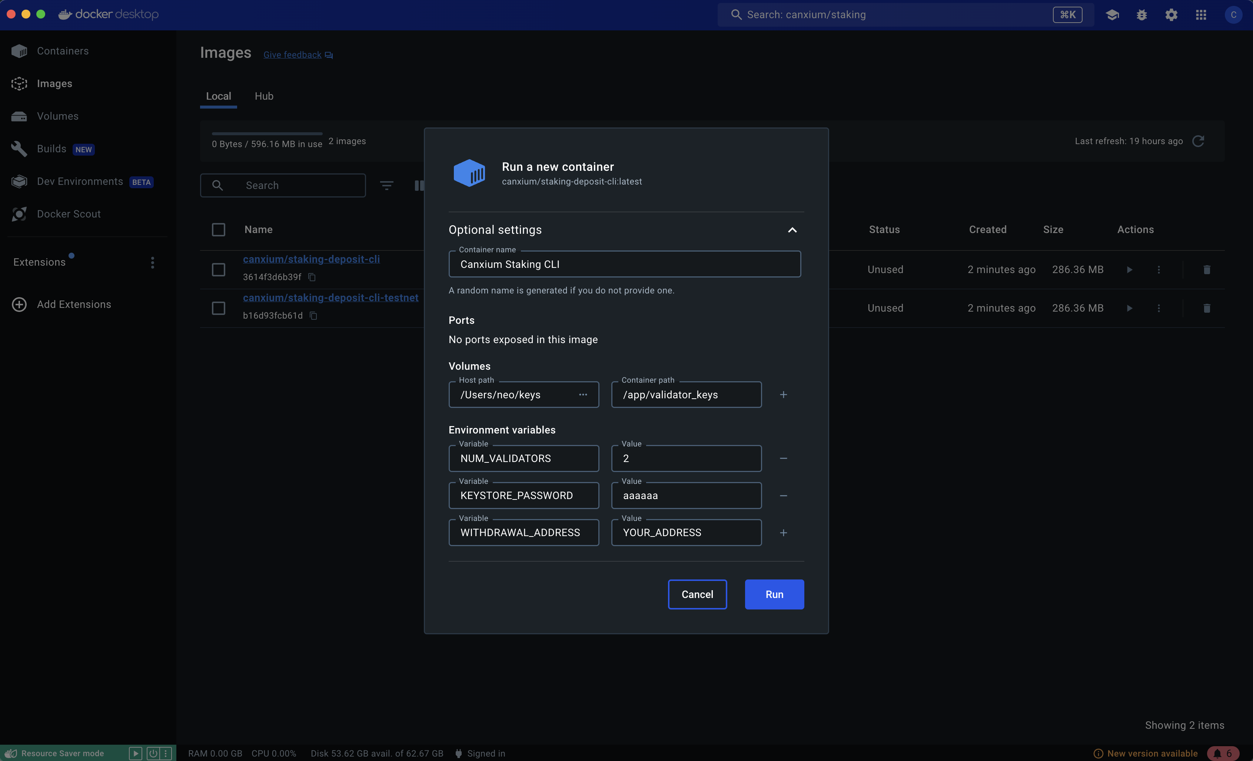Viewport: 1253px width, 761px height.
Task: Check staking-deposit-cli-testnet row checkbox
Action: pos(218,308)
